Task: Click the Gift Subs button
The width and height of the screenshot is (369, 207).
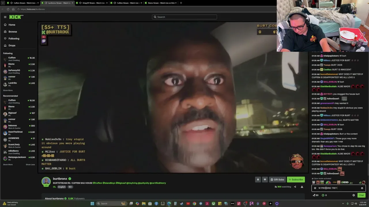Action: (277, 180)
